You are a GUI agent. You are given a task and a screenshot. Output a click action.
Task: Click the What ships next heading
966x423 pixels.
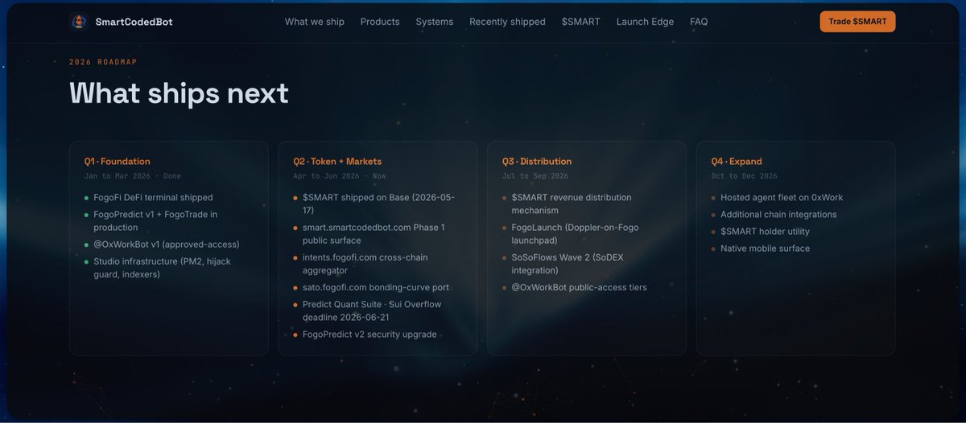[x=179, y=93]
